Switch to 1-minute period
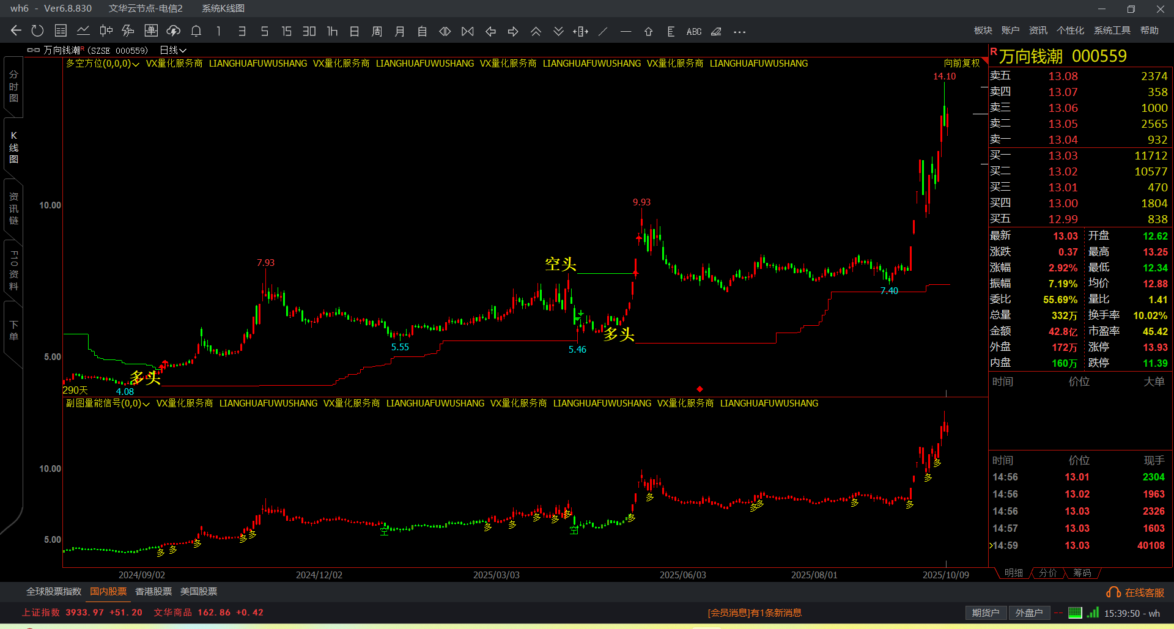Image resolution: width=1174 pixels, height=629 pixels. (x=218, y=31)
